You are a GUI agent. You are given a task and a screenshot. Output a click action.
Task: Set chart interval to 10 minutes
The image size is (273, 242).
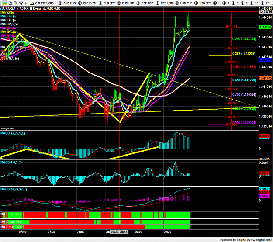[x=254, y=3]
